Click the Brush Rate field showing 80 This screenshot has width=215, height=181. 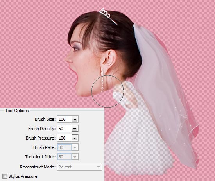pyautogui.click(x=64, y=147)
